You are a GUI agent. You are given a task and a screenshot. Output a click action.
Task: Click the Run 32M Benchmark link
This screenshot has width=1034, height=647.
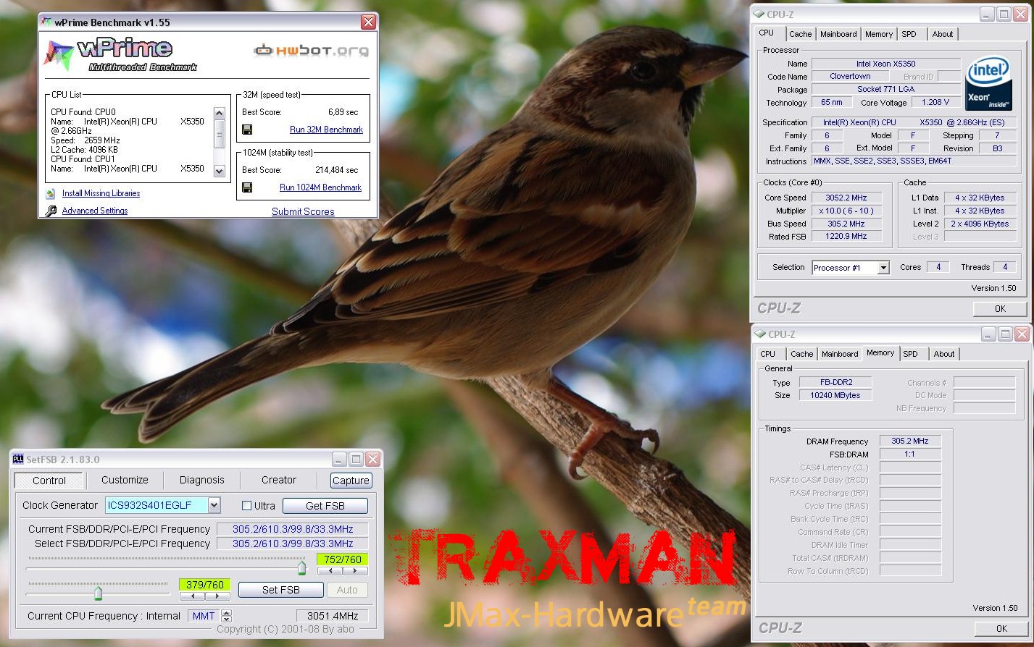pos(326,130)
